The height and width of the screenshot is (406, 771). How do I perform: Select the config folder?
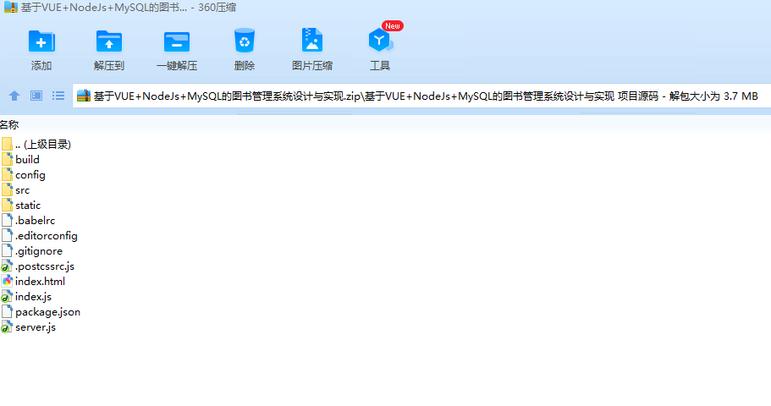tap(30, 174)
